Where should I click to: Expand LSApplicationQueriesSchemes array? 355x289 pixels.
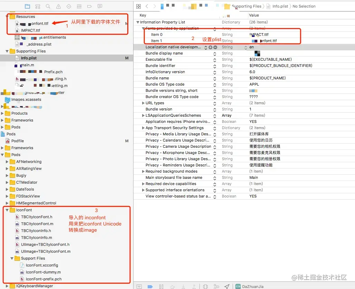point(143,115)
